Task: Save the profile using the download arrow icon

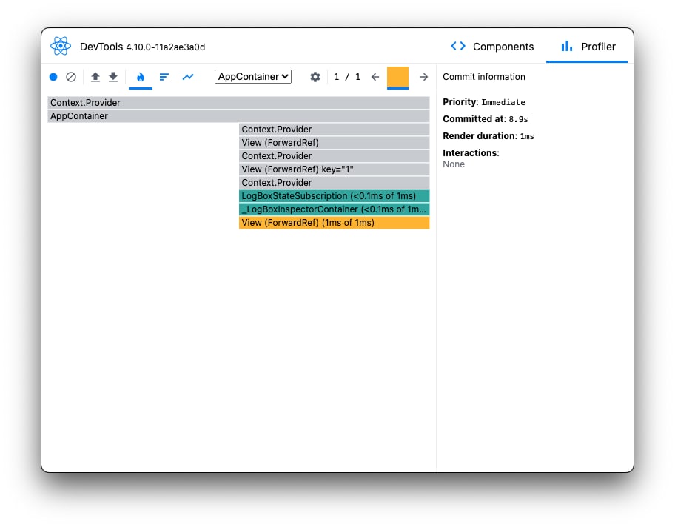Action: coord(113,77)
